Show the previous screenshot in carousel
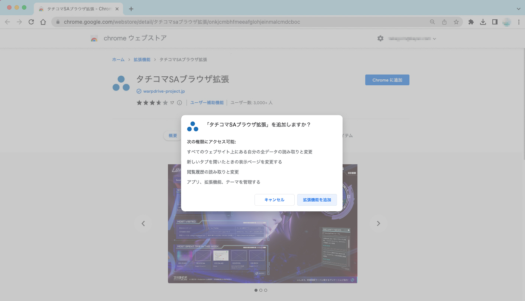Image resolution: width=525 pixels, height=301 pixels. pos(143,224)
